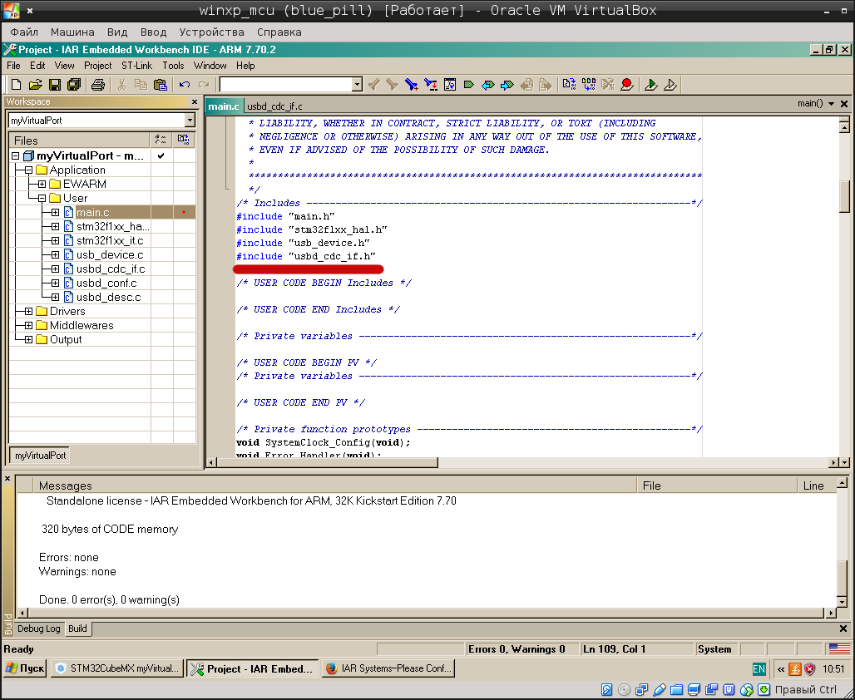Toggle breakpoint with red circle icon
The height and width of the screenshot is (700, 855).
tap(627, 85)
